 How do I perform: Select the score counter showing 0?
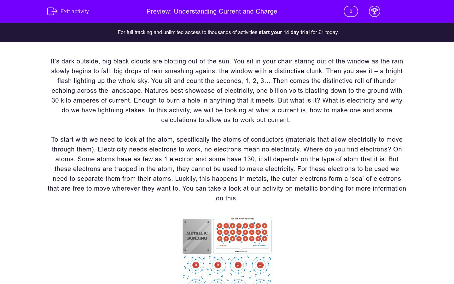(x=351, y=11)
